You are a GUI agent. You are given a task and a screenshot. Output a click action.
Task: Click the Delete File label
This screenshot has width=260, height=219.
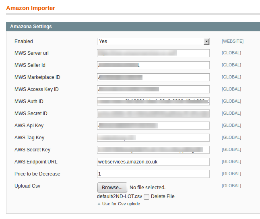tap(163, 196)
